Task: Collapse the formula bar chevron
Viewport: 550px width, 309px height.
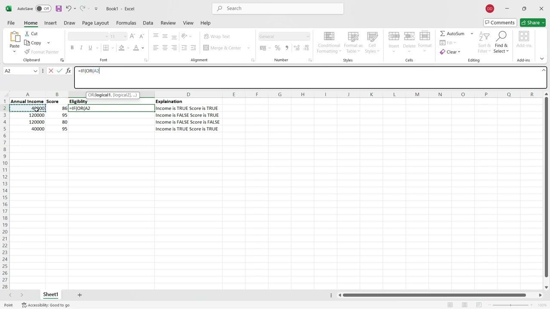Action: click(544, 70)
